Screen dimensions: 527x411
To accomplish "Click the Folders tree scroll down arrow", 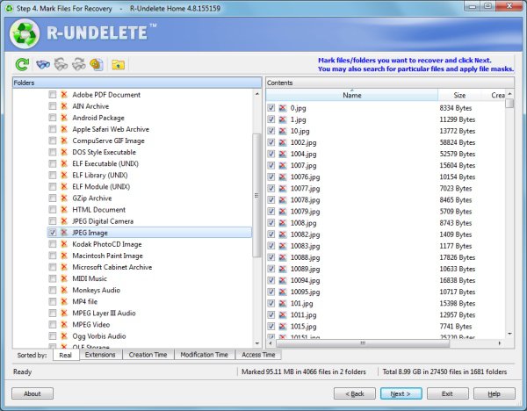I will coord(257,343).
